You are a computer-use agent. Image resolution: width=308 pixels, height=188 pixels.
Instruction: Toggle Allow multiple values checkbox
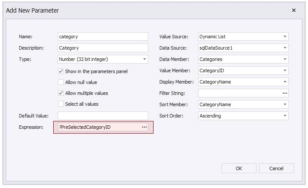(x=61, y=93)
